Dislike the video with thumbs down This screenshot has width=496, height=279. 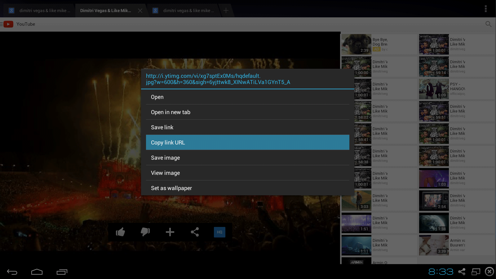point(145,232)
